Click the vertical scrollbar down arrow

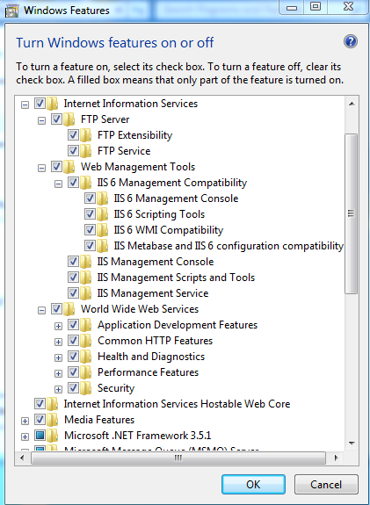point(352,443)
